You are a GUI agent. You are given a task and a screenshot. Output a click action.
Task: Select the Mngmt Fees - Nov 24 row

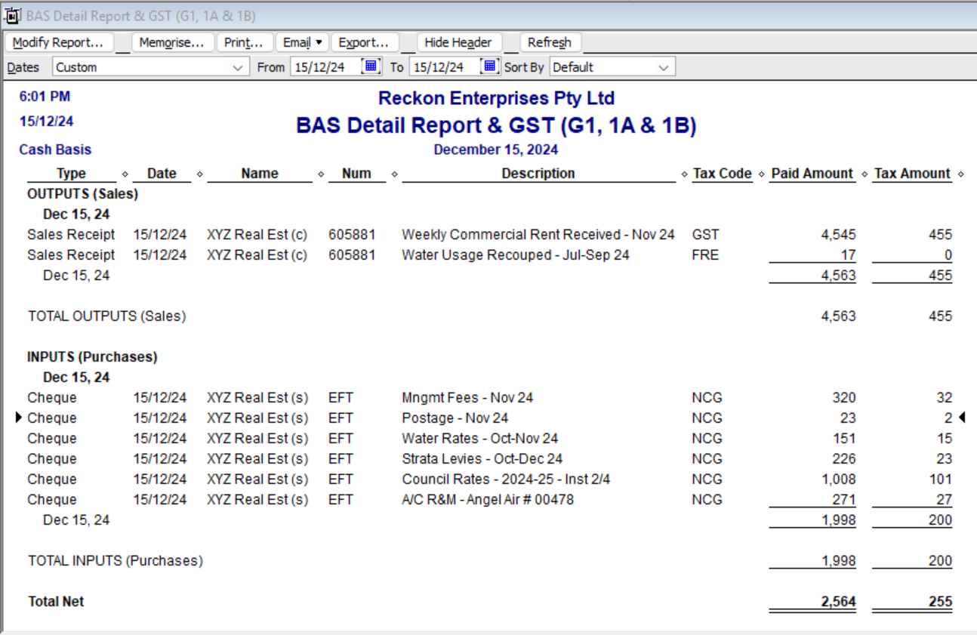[x=489, y=398]
